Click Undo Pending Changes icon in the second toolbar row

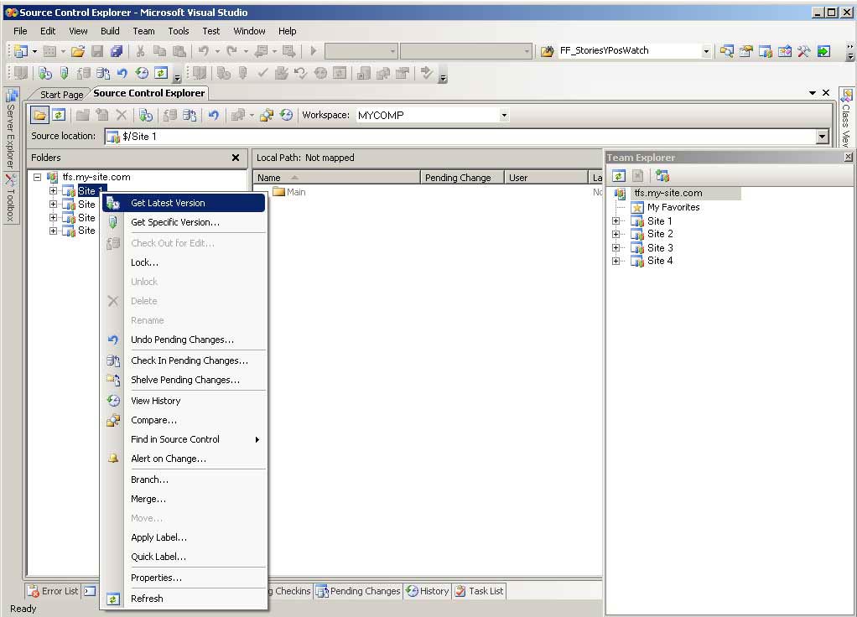(x=122, y=73)
